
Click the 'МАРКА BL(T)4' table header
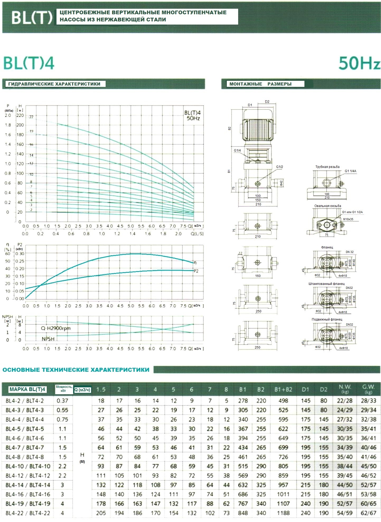coord(27,389)
